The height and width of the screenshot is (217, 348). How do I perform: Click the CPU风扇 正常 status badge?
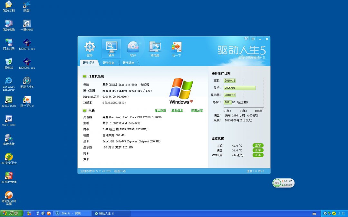[258, 155]
